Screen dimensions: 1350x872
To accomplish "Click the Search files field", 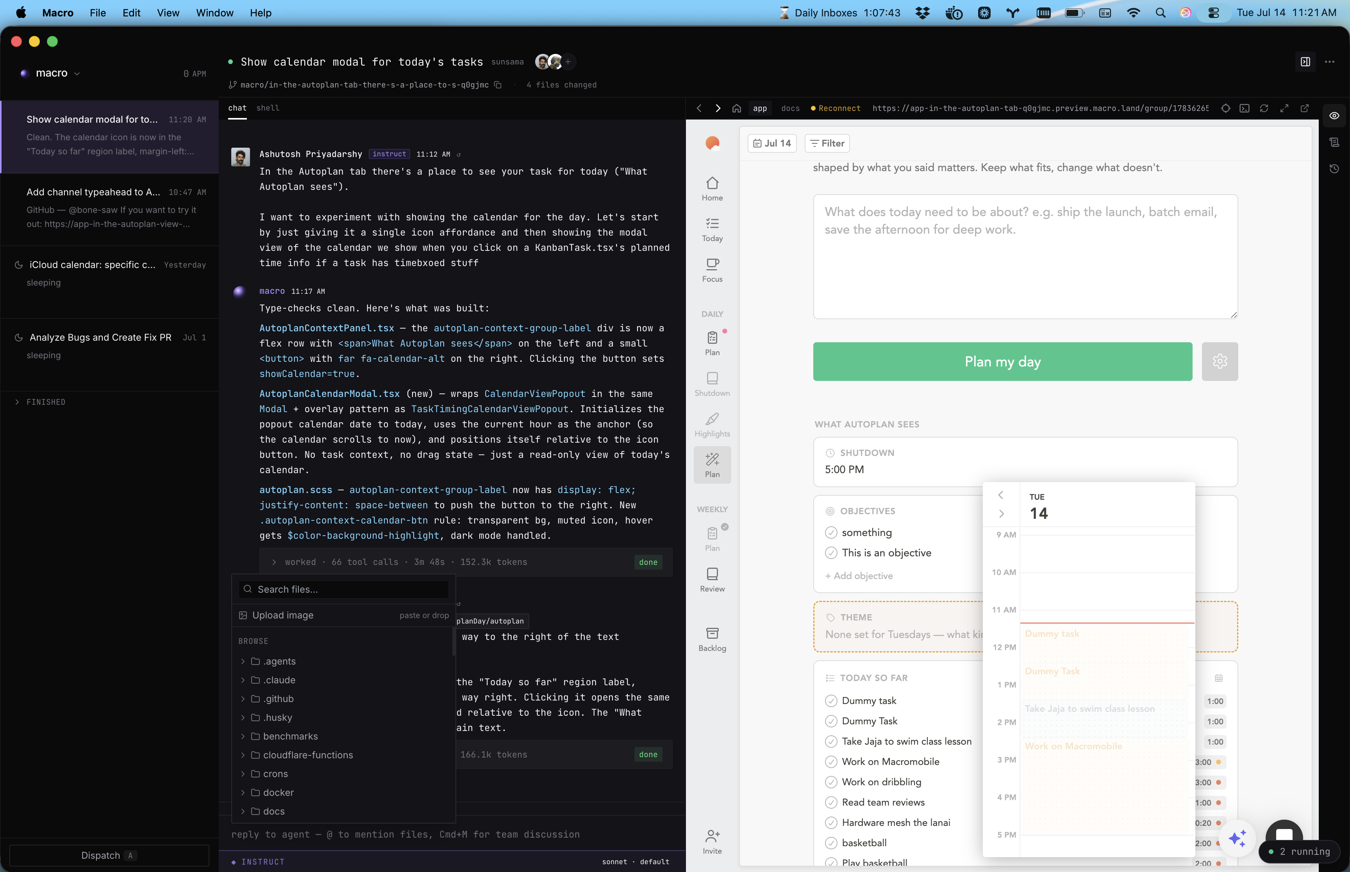I will tap(344, 589).
